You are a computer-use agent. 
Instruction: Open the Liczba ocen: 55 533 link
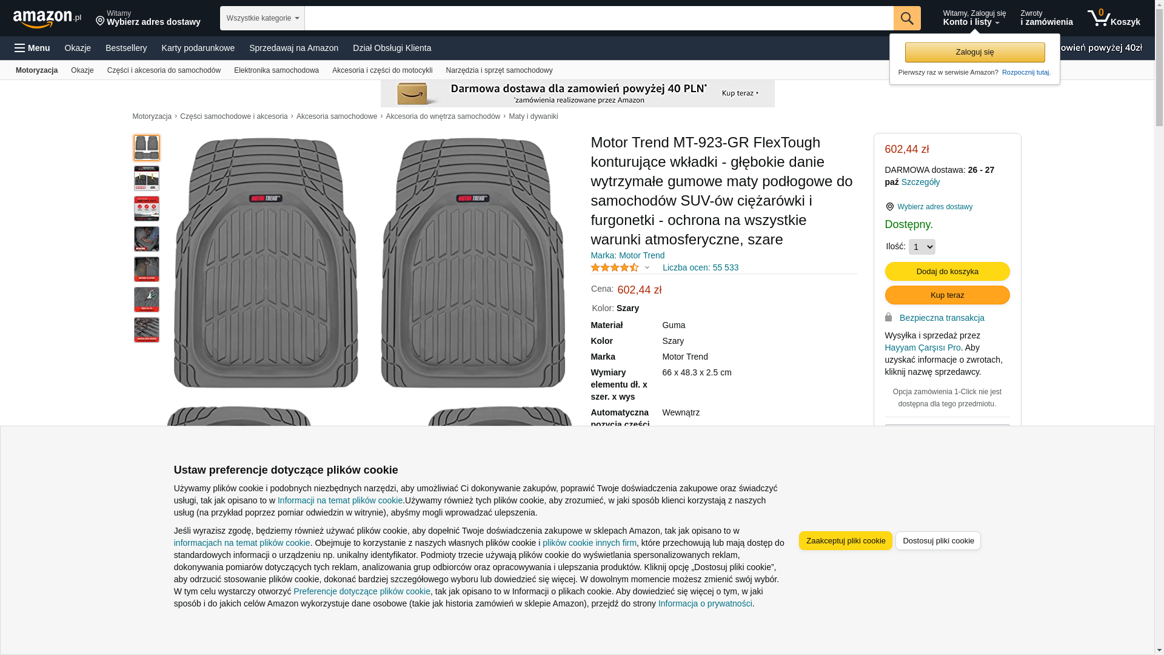pyautogui.click(x=700, y=267)
